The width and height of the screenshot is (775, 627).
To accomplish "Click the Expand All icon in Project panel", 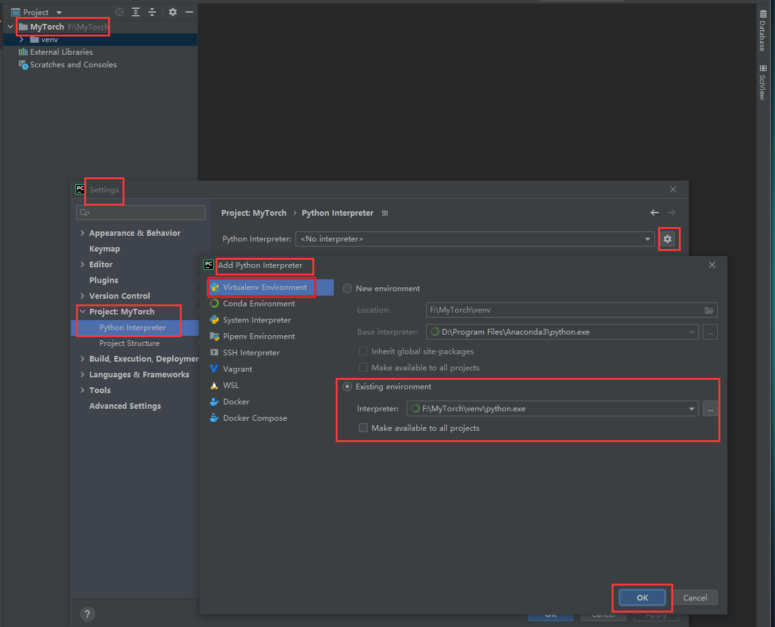I will coord(136,12).
